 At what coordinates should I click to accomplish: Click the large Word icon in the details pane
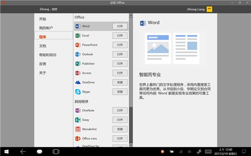143,23
